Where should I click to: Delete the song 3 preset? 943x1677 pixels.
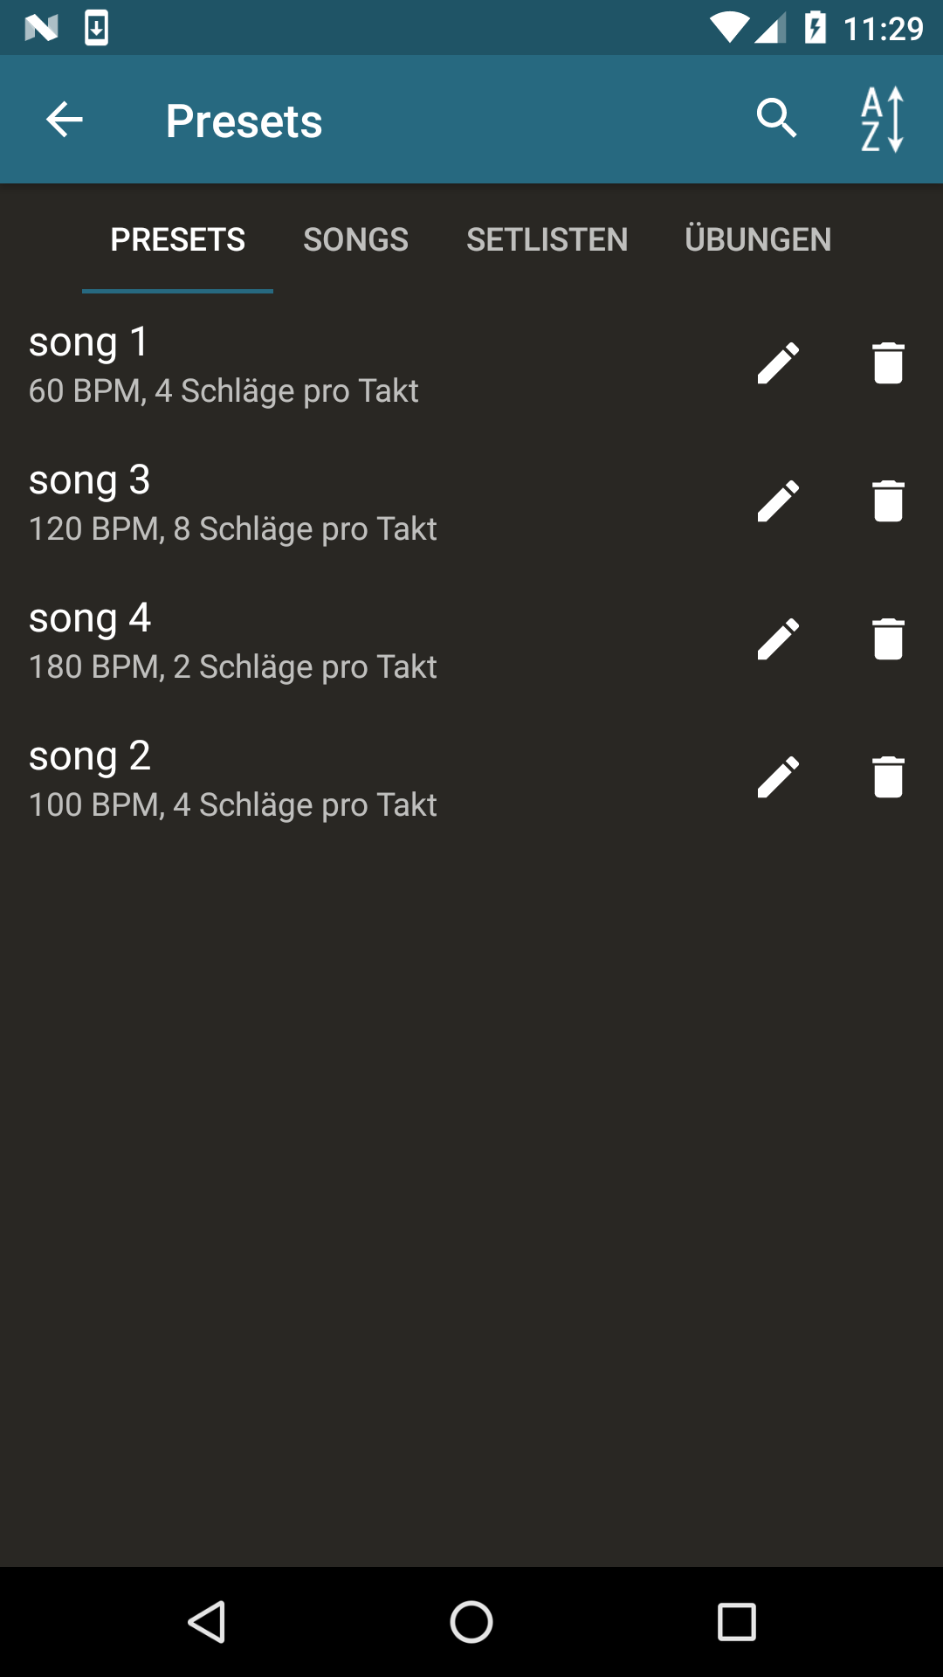(x=888, y=501)
